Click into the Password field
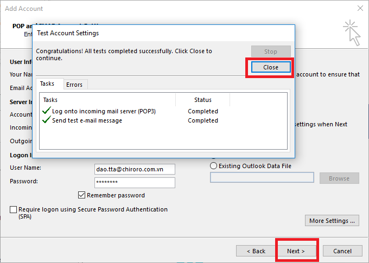Screen dimensions: 369x263 pyautogui.click(x=134, y=182)
